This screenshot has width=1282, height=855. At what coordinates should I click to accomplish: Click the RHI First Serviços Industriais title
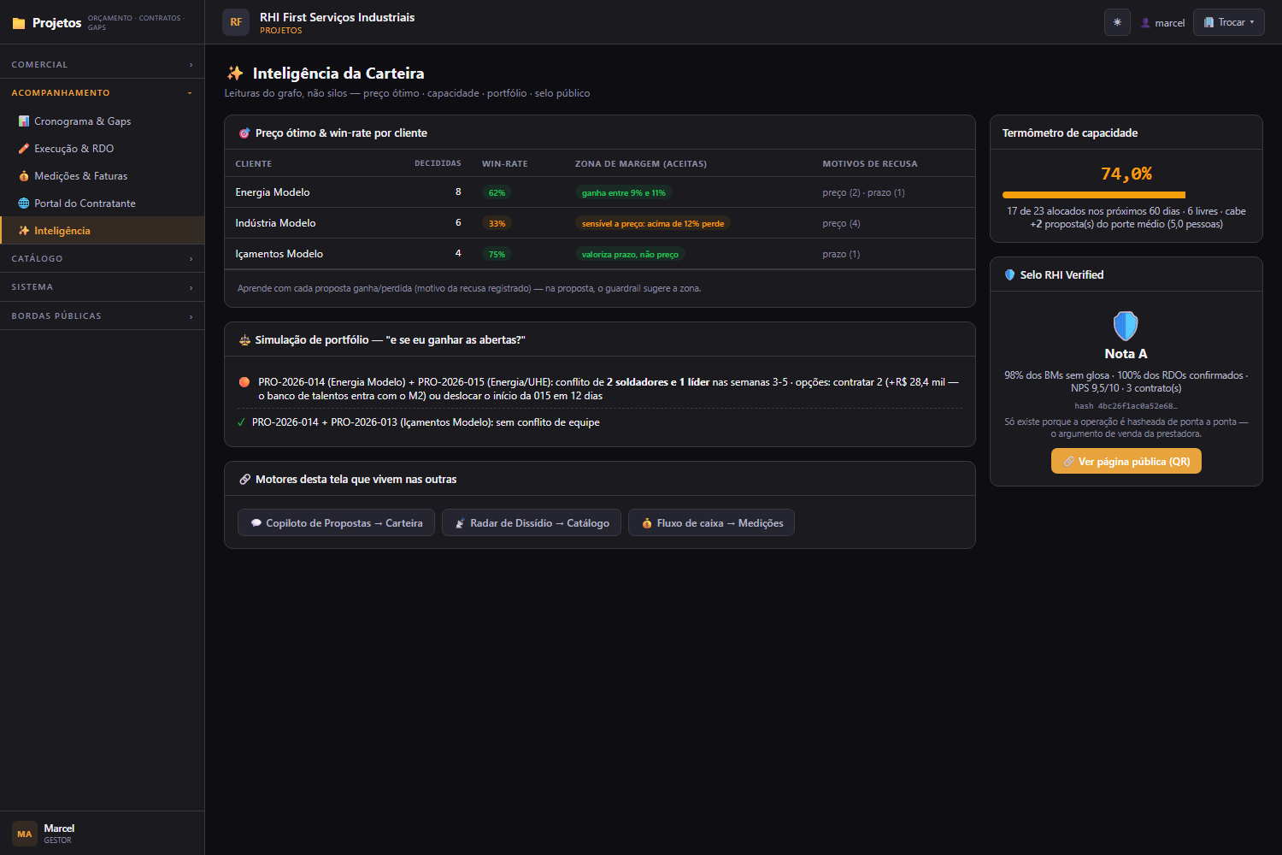pos(337,17)
